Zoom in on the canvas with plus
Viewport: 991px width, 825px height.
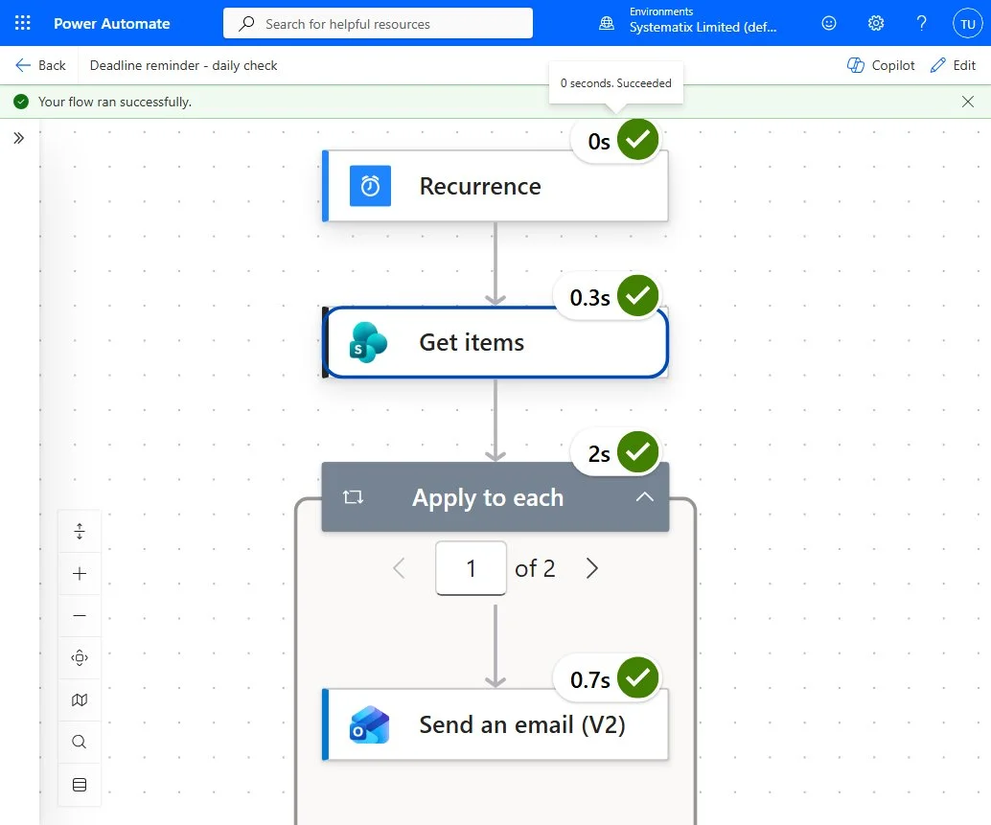click(80, 574)
